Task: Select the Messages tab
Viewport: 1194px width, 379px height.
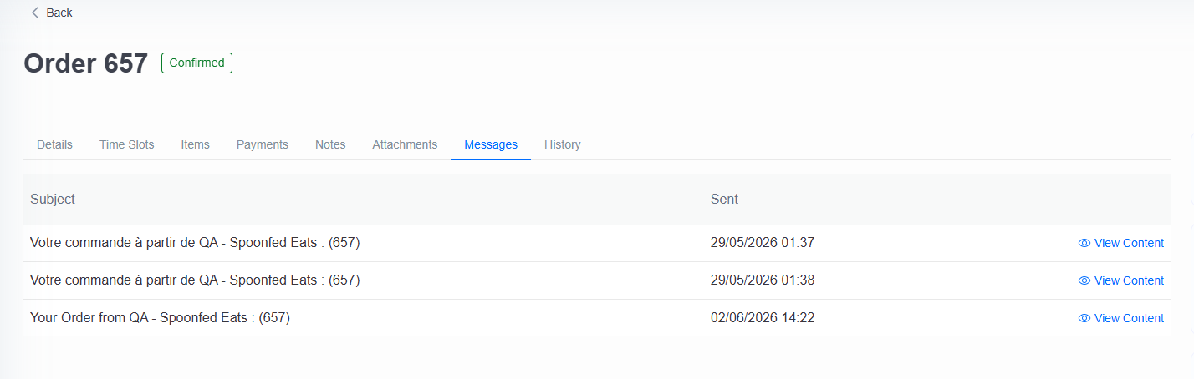Action: point(491,144)
